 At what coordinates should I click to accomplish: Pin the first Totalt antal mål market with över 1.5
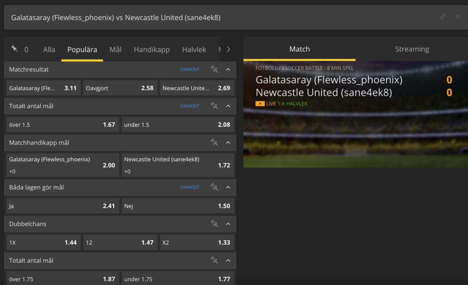[214, 106]
